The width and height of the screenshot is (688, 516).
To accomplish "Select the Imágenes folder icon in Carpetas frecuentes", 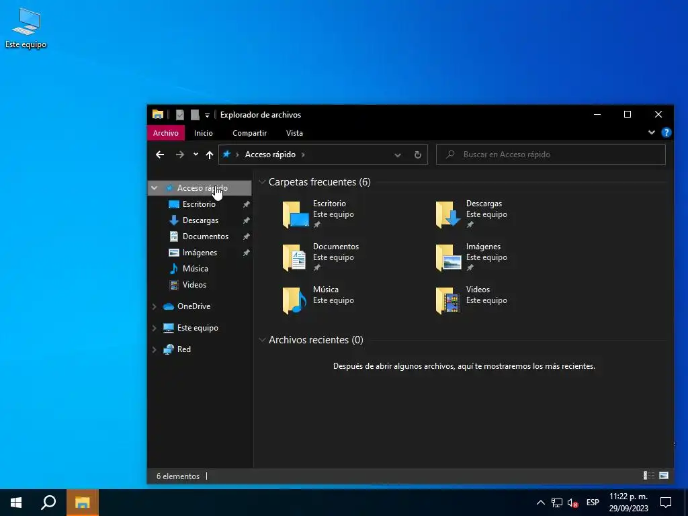I will 448,257.
